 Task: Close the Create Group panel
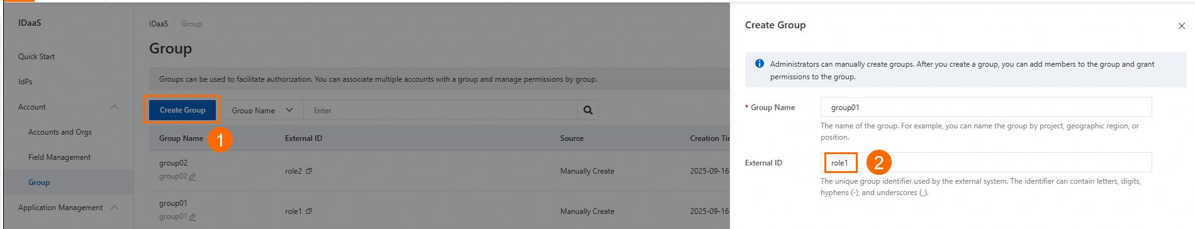pyautogui.click(x=1181, y=26)
